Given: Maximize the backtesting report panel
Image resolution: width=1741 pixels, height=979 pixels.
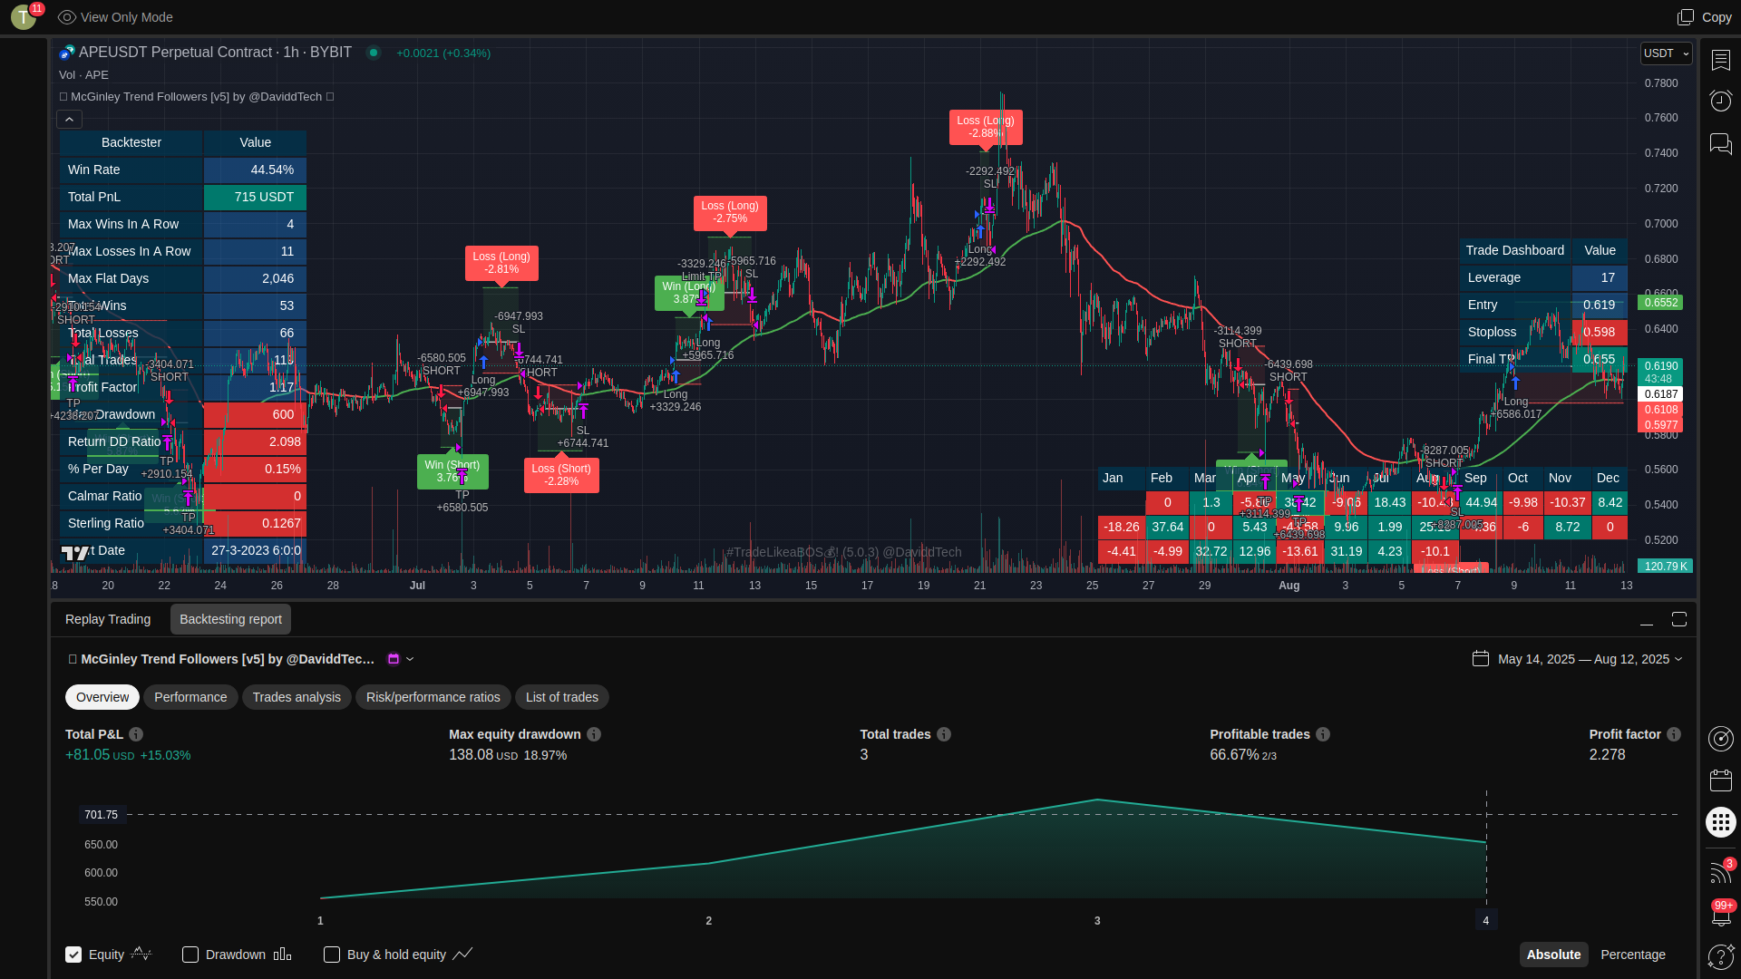Looking at the screenshot, I should click(1679, 619).
